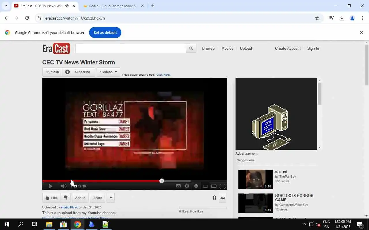Enter fullscreen video mode
Viewport: 369px width, 230px height.
click(x=223, y=186)
